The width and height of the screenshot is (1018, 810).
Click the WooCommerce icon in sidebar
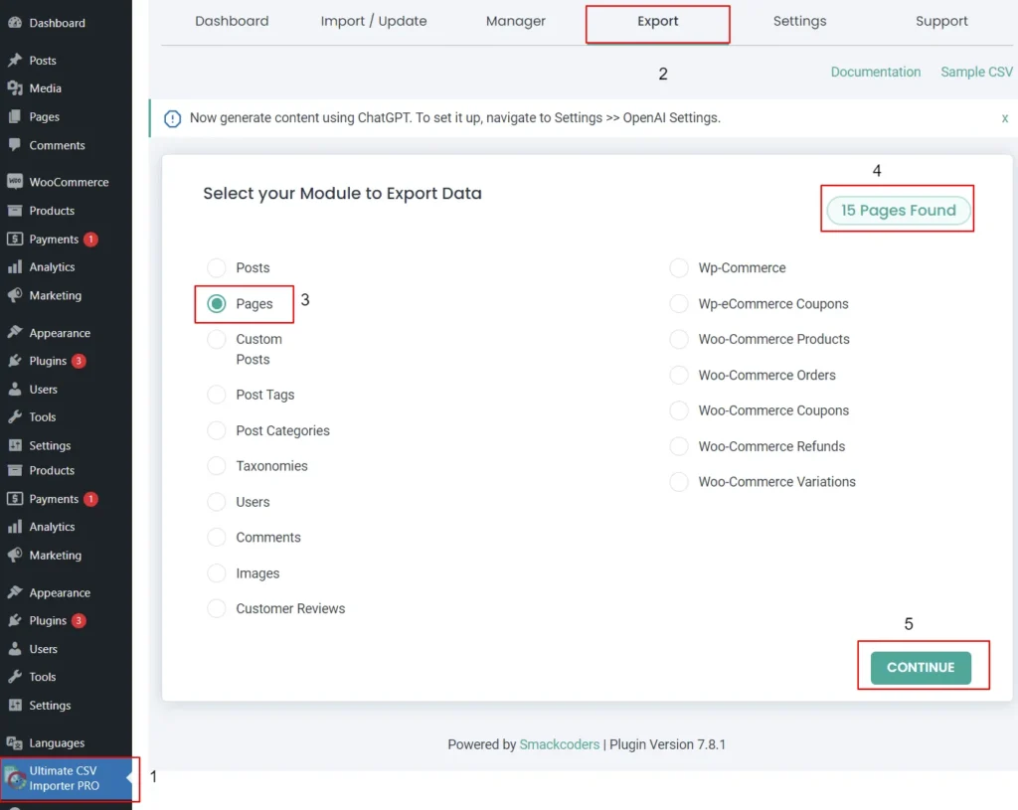15,182
